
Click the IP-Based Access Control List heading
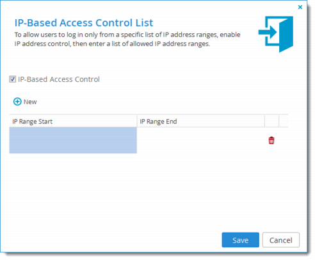tap(84, 22)
